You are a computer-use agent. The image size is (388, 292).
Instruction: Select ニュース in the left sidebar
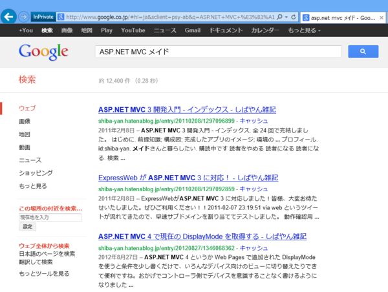30,160
